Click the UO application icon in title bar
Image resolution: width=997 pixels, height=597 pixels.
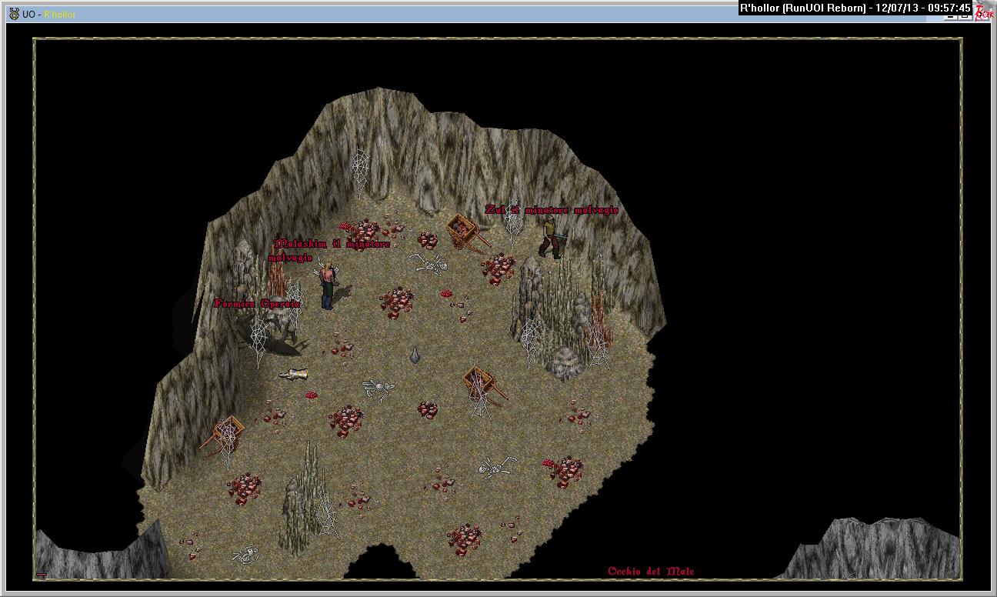coord(13,14)
